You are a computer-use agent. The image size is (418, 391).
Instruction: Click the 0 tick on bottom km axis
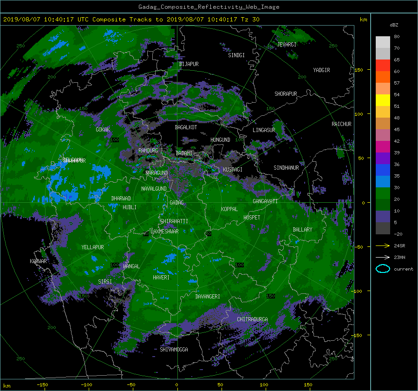177,385
